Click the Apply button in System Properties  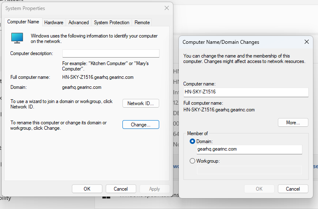(x=154, y=189)
